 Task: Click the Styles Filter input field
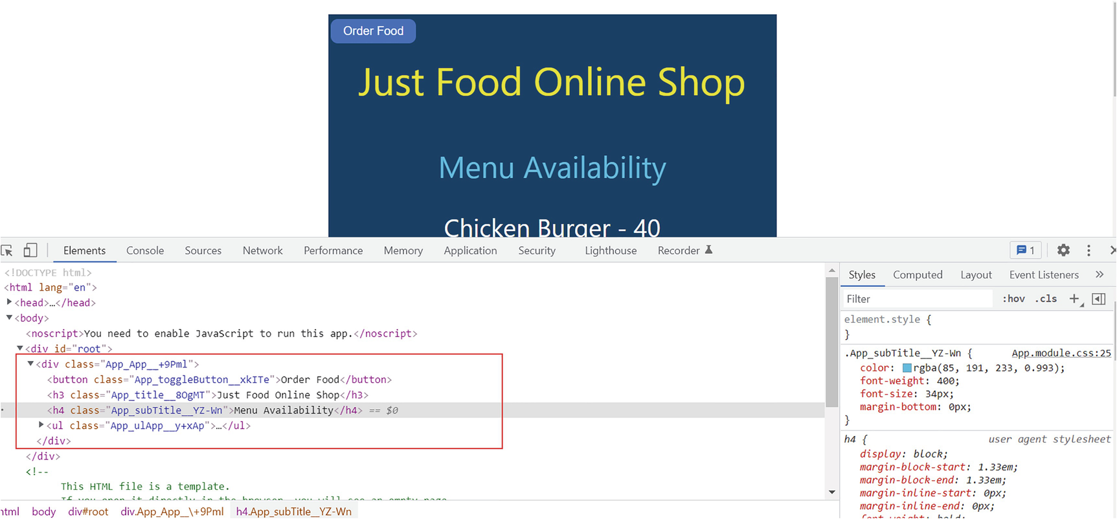click(x=917, y=299)
